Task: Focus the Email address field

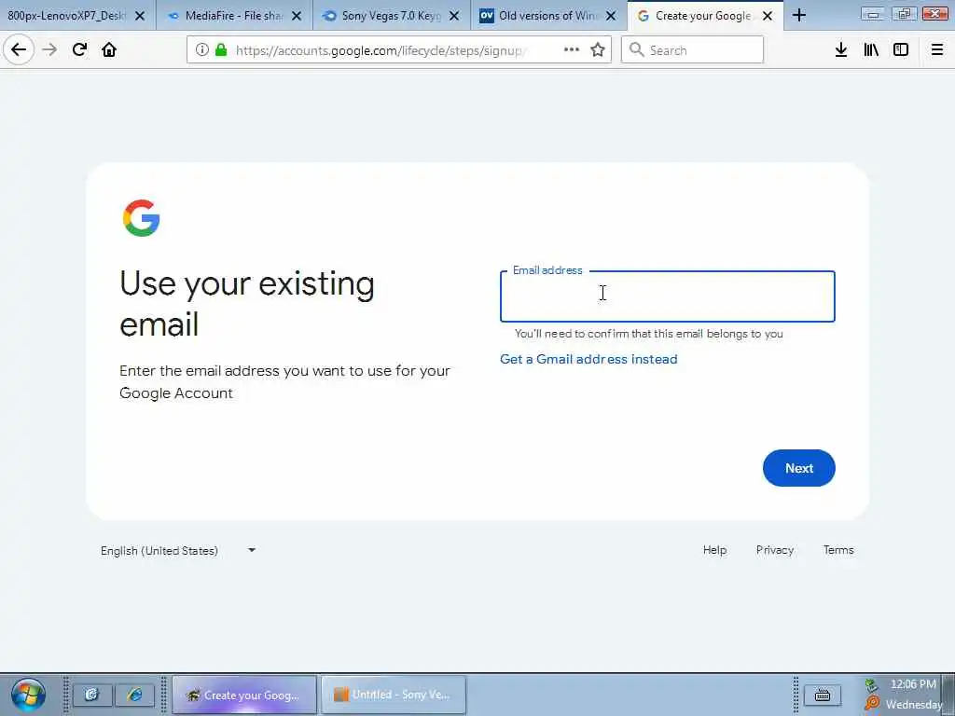Action: [668, 296]
